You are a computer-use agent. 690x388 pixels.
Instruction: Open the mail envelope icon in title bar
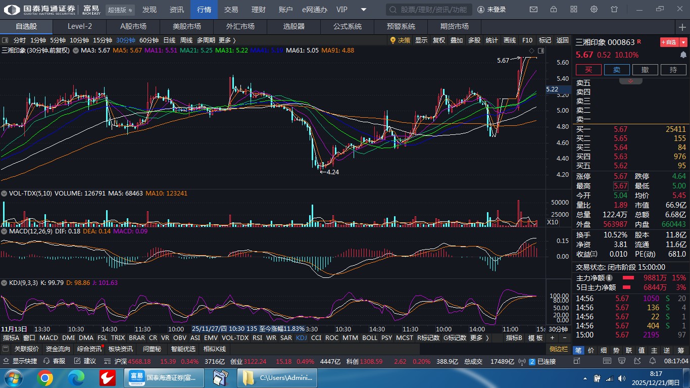[533, 10]
